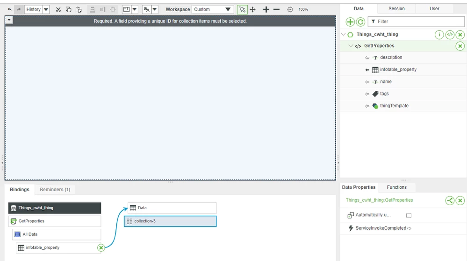Click the tags binding arrow
Image resolution: width=467 pixels, height=261 pixels.
tap(367, 94)
